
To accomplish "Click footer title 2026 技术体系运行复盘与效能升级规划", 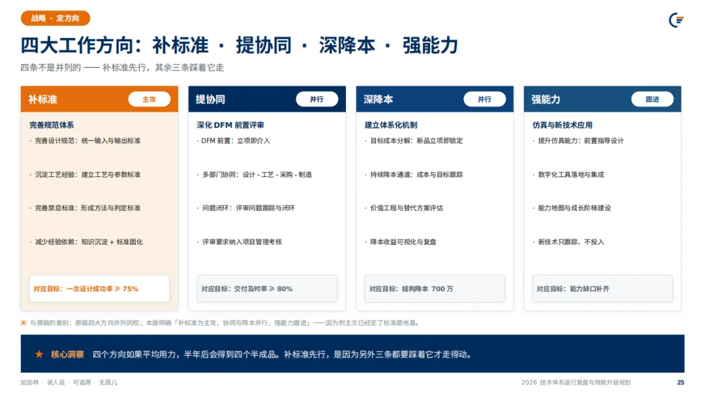I will (x=576, y=382).
